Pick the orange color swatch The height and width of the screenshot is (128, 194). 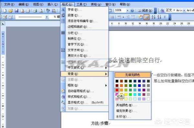point(122,85)
